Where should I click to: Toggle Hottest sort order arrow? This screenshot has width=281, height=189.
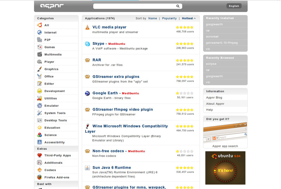coord(195,18)
